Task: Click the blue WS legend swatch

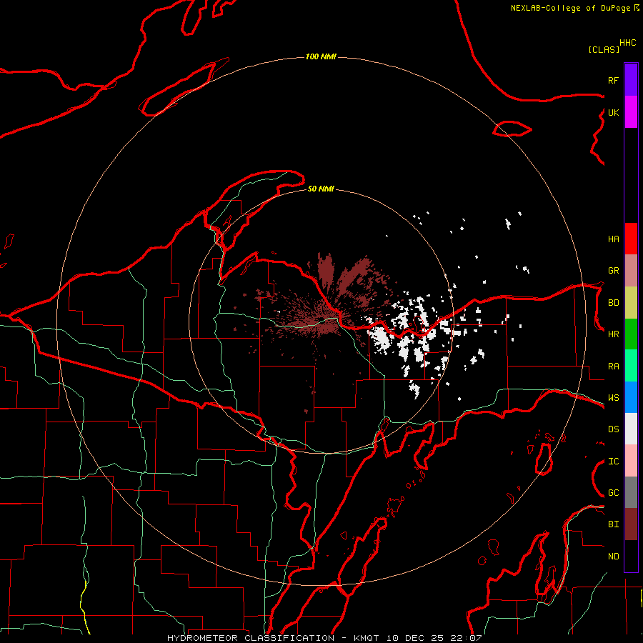Action: coord(631,397)
